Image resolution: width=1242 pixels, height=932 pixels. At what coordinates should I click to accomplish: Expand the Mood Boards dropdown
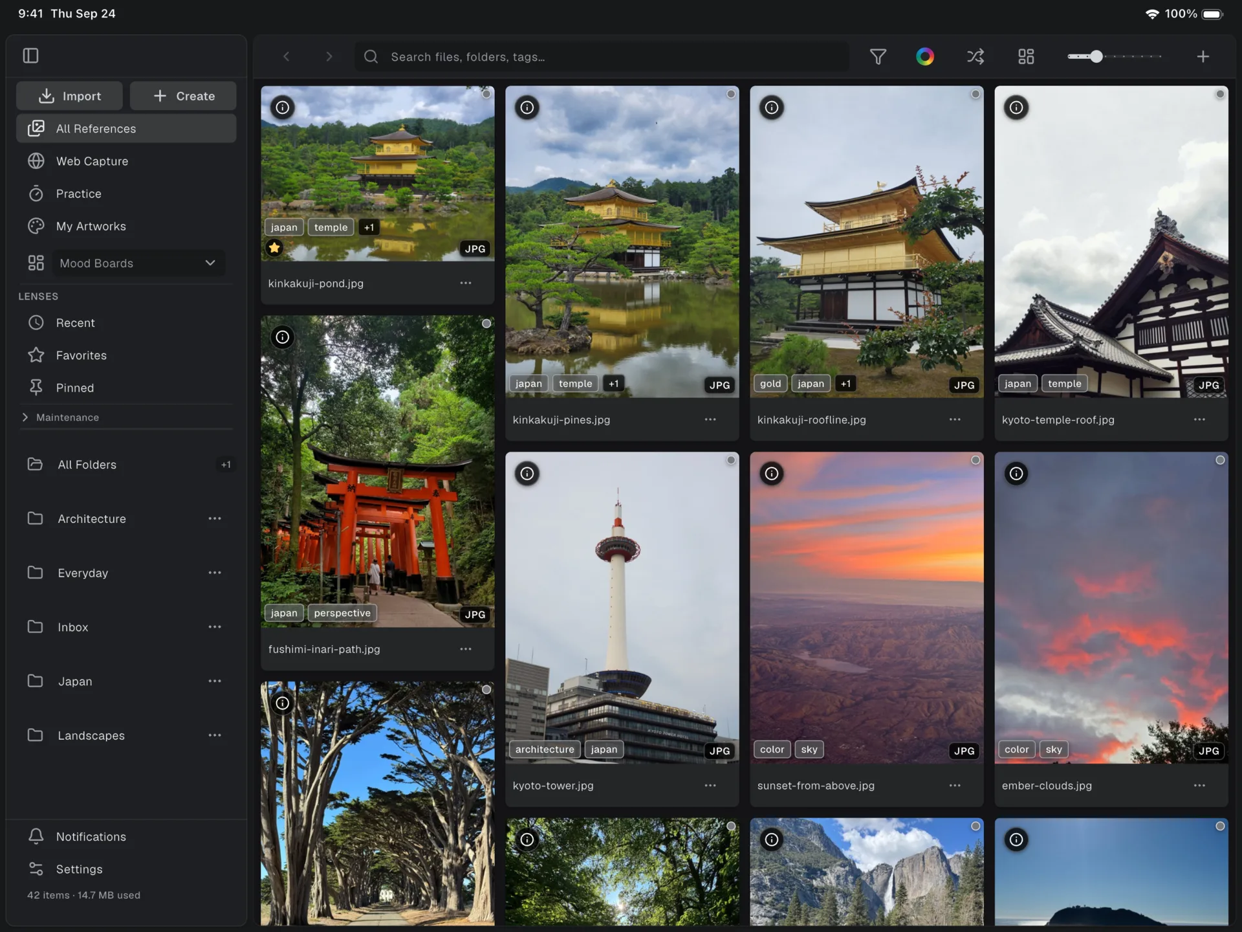click(x=139, y=263)
